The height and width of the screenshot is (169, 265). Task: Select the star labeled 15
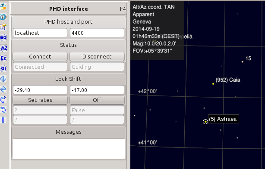tap(243, 62)
